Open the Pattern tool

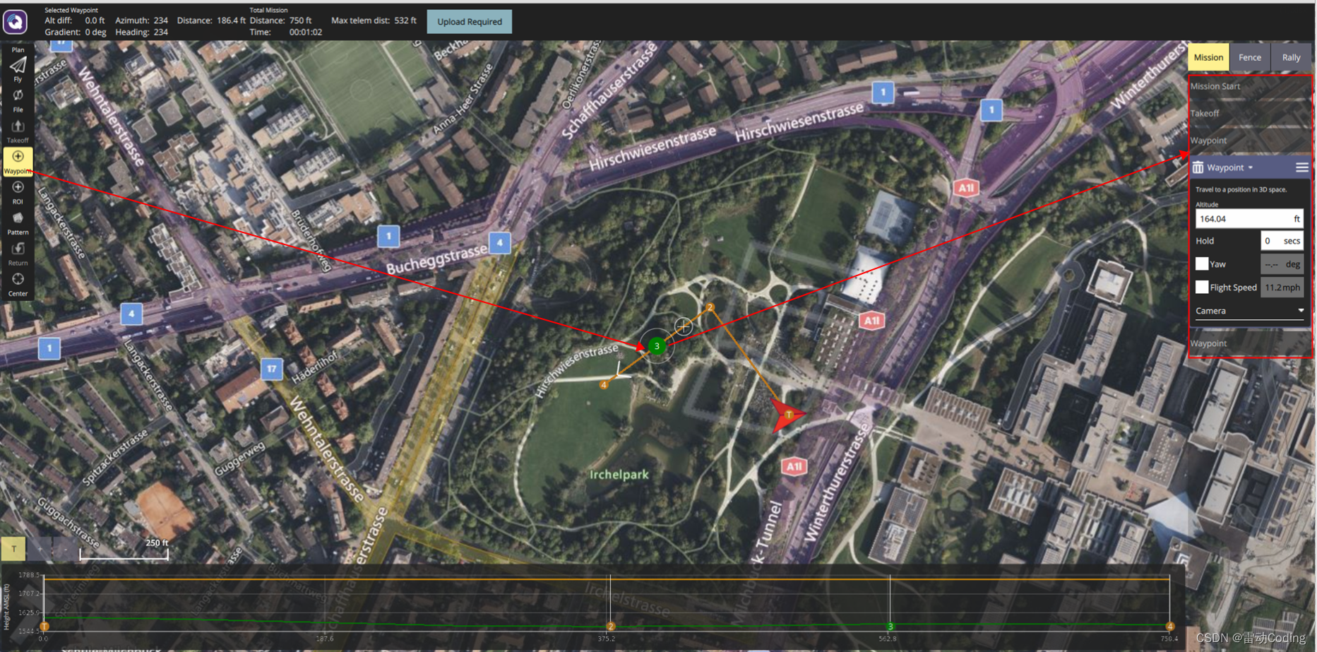point(18,223)
